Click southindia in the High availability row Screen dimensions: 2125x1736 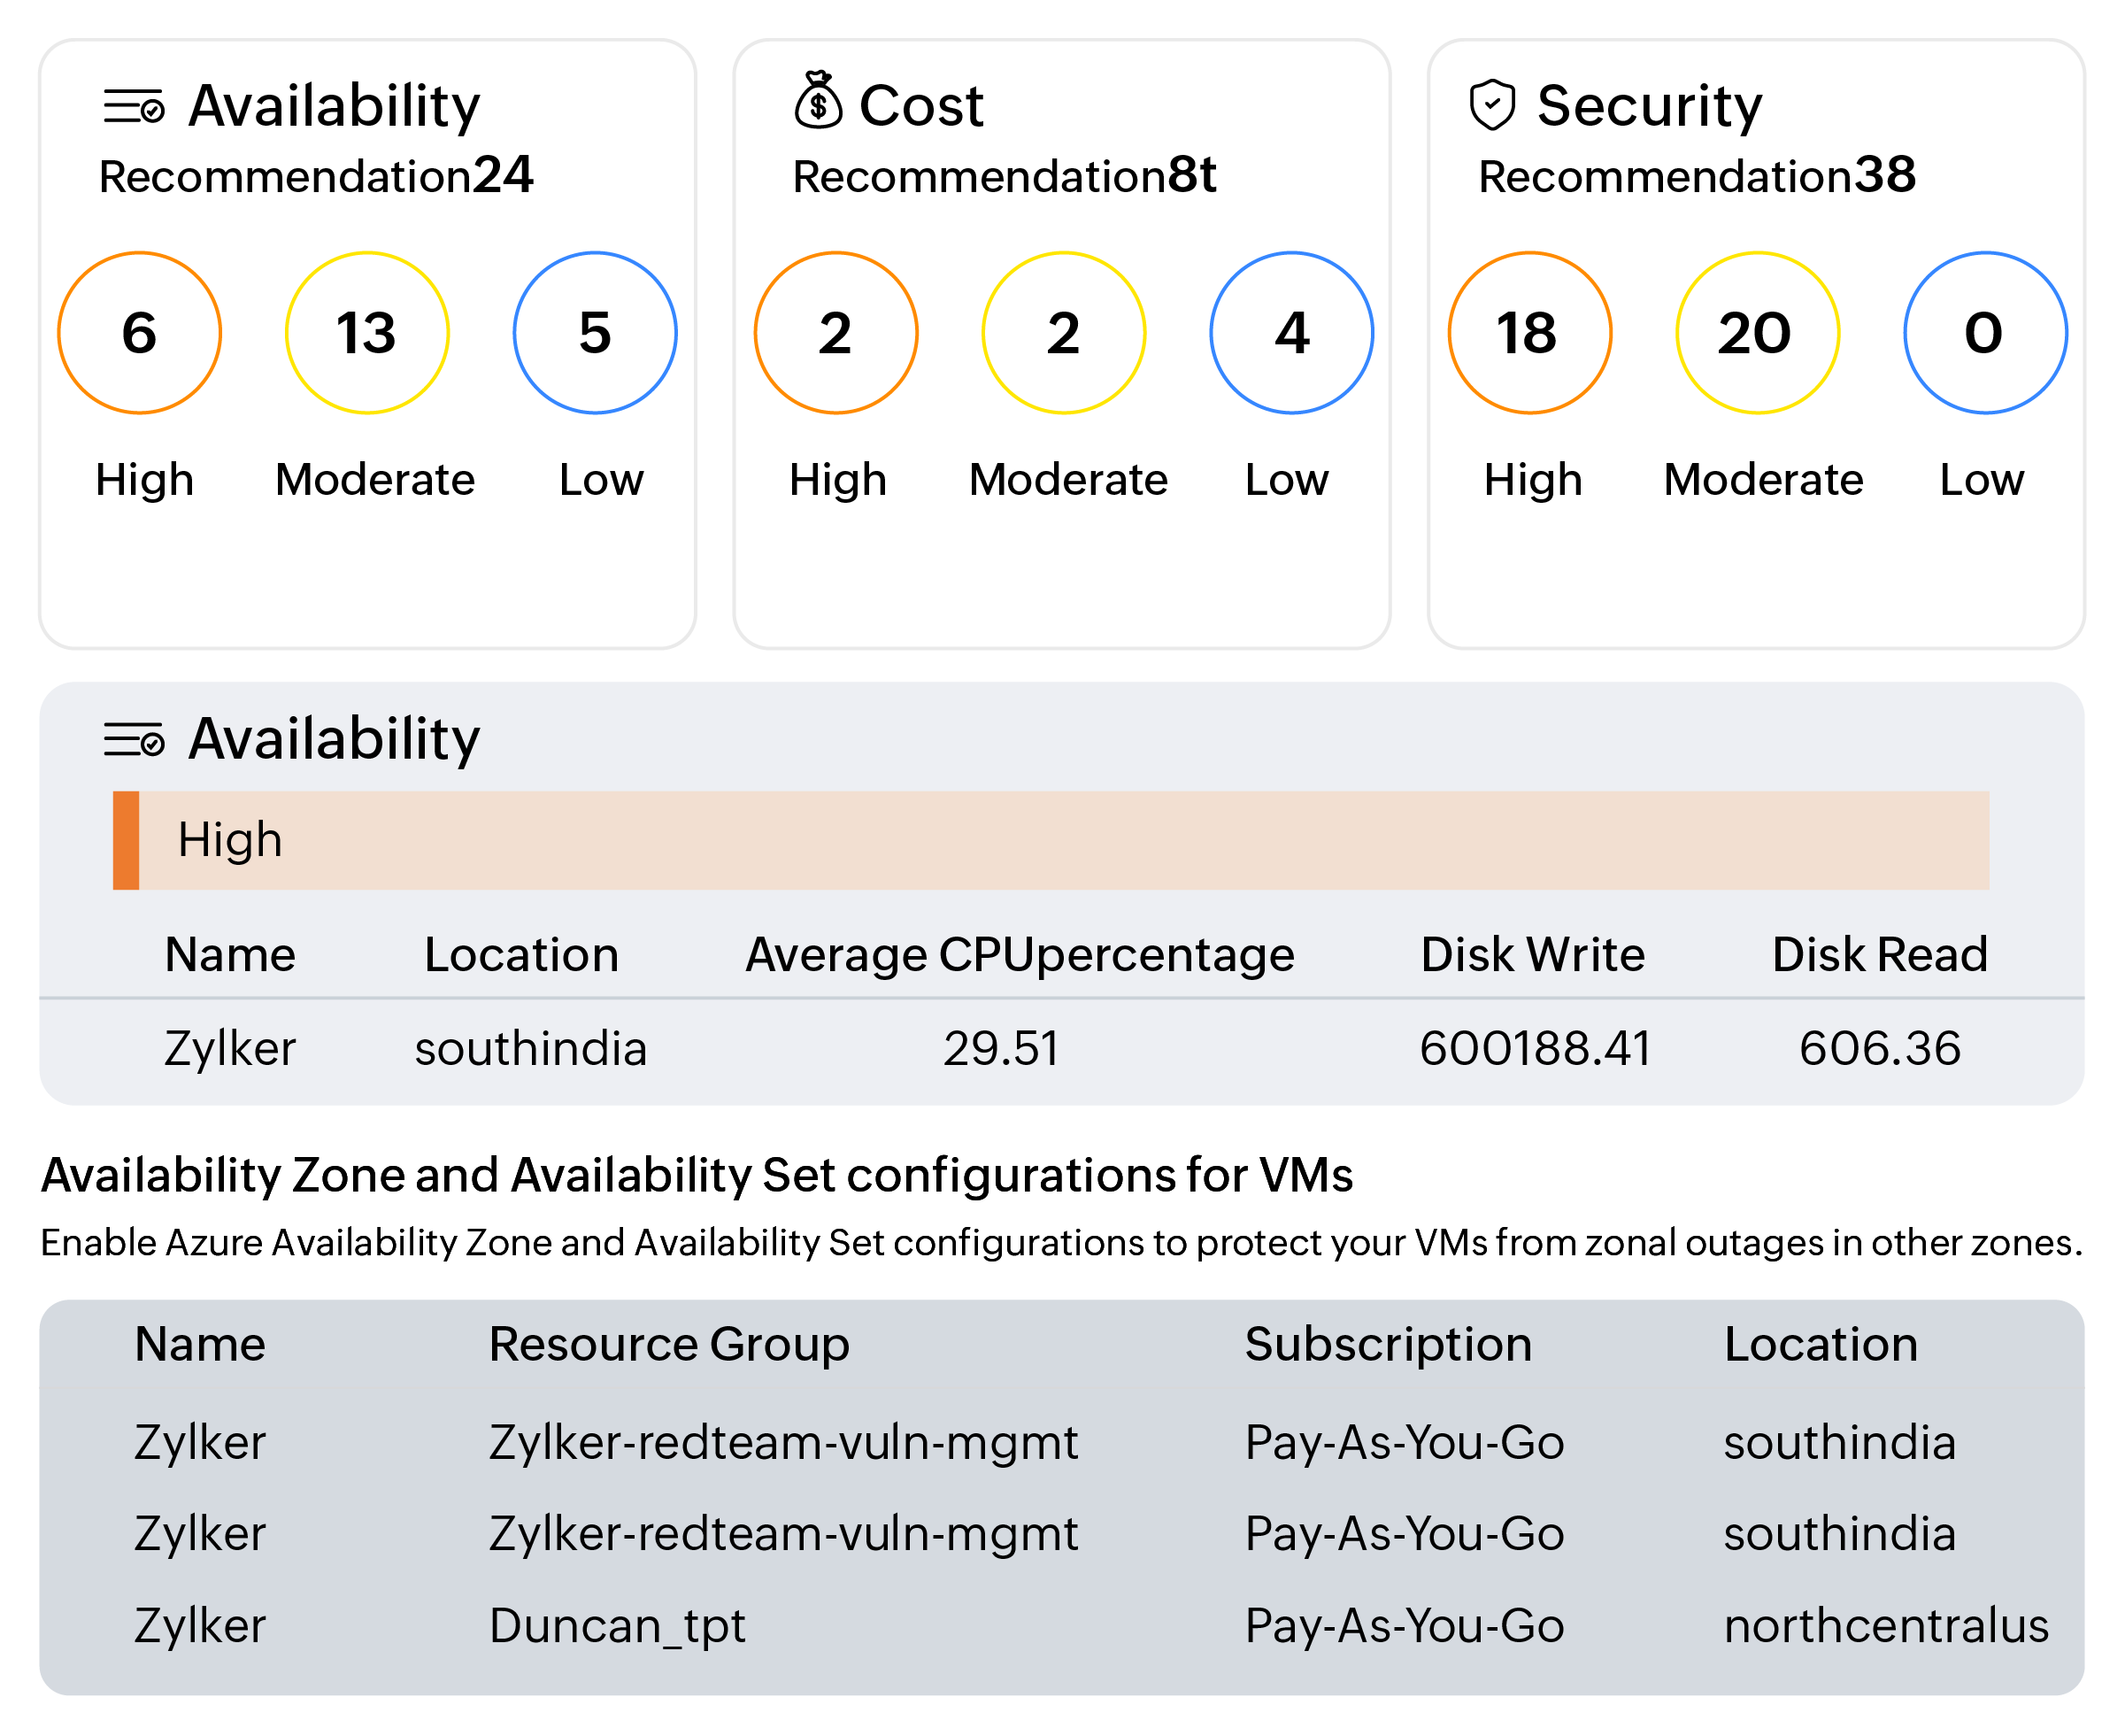click(x=531, y=1049)
